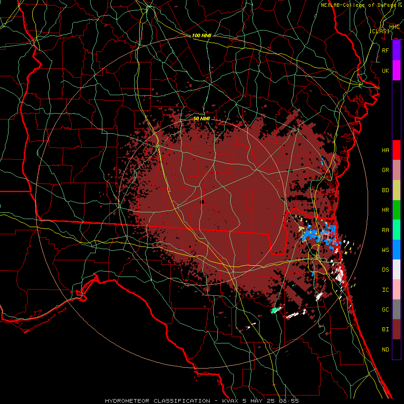The width and height of the screenshot is (404, 404).
Task: Click the KVAX station identifier
Action: (231, 401)
